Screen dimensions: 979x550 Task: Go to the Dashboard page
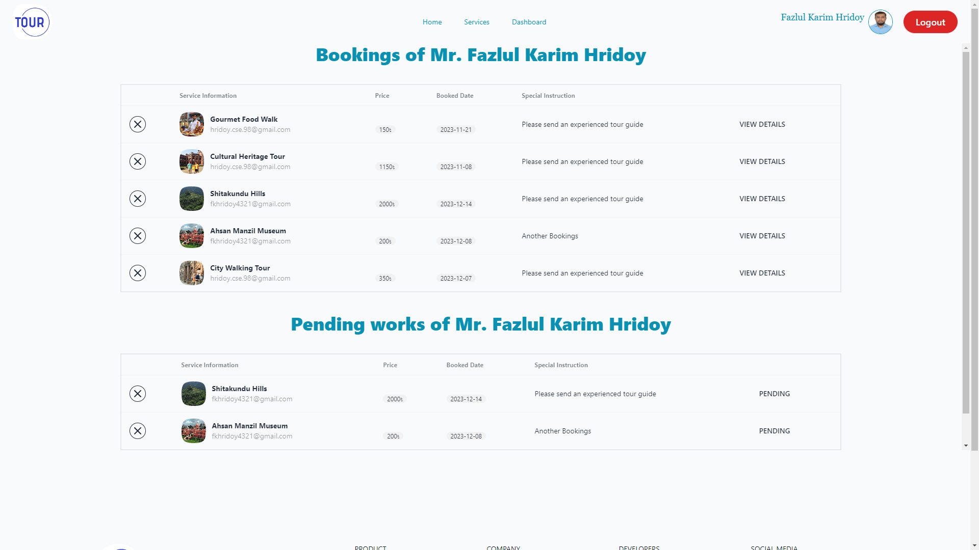pos(529,22)
